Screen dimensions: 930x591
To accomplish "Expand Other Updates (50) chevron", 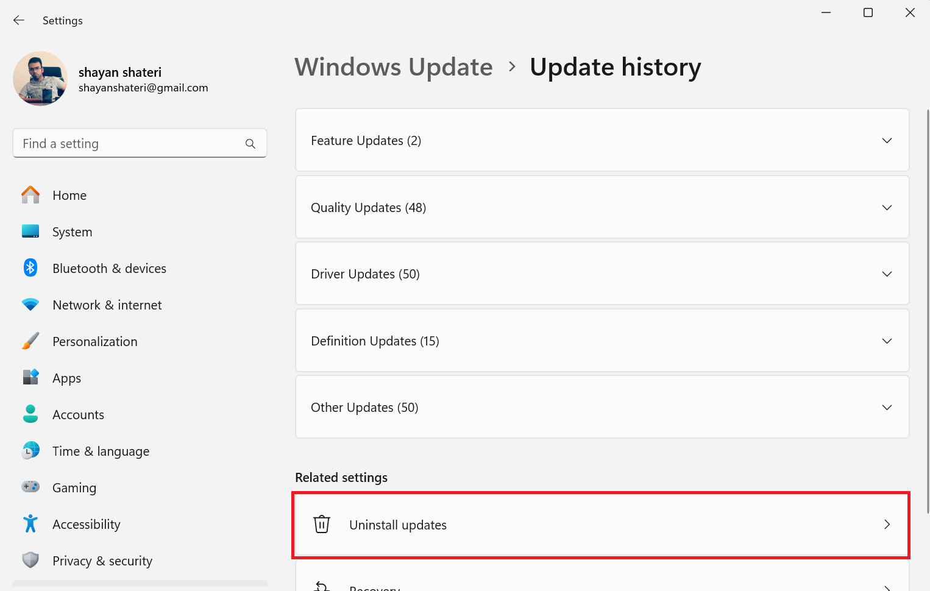I will tap(887, 408).
